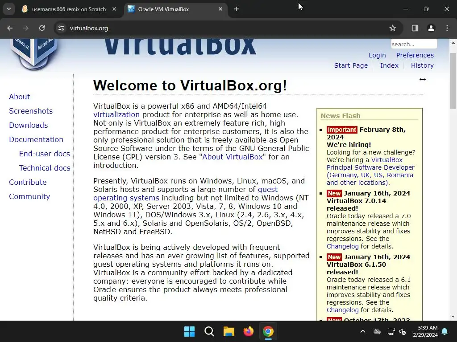Image resolution: width=457 pixels, height=342 pixels.
Task: Open Technical docs link
Action: [x=45, y=168]
